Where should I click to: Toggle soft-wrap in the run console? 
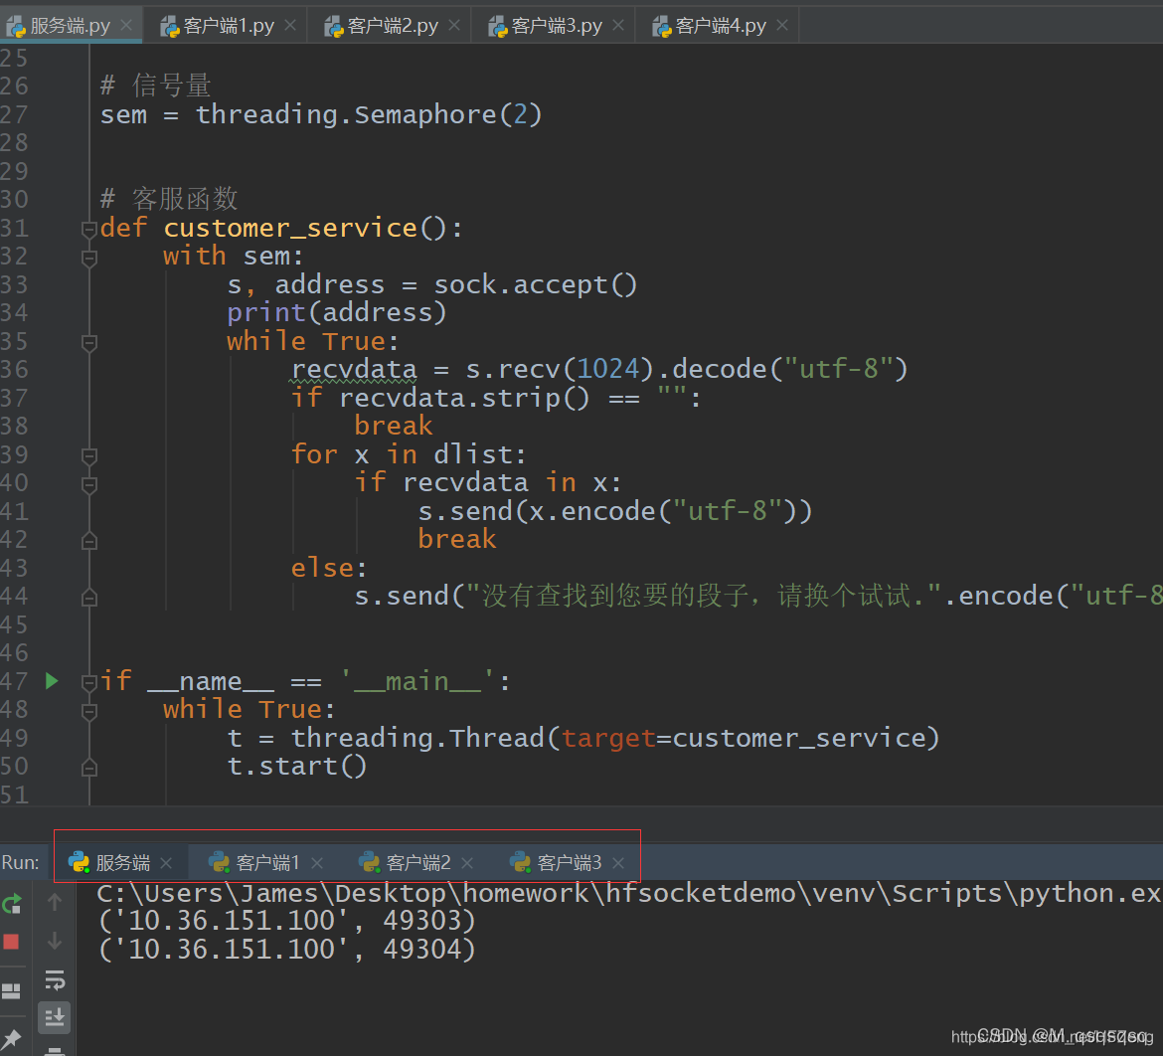point(55,980)
